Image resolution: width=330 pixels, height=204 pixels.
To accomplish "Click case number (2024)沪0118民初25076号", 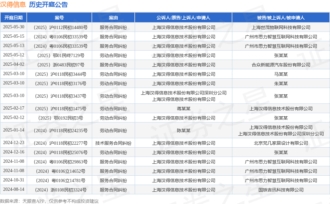I will point(60,152).
